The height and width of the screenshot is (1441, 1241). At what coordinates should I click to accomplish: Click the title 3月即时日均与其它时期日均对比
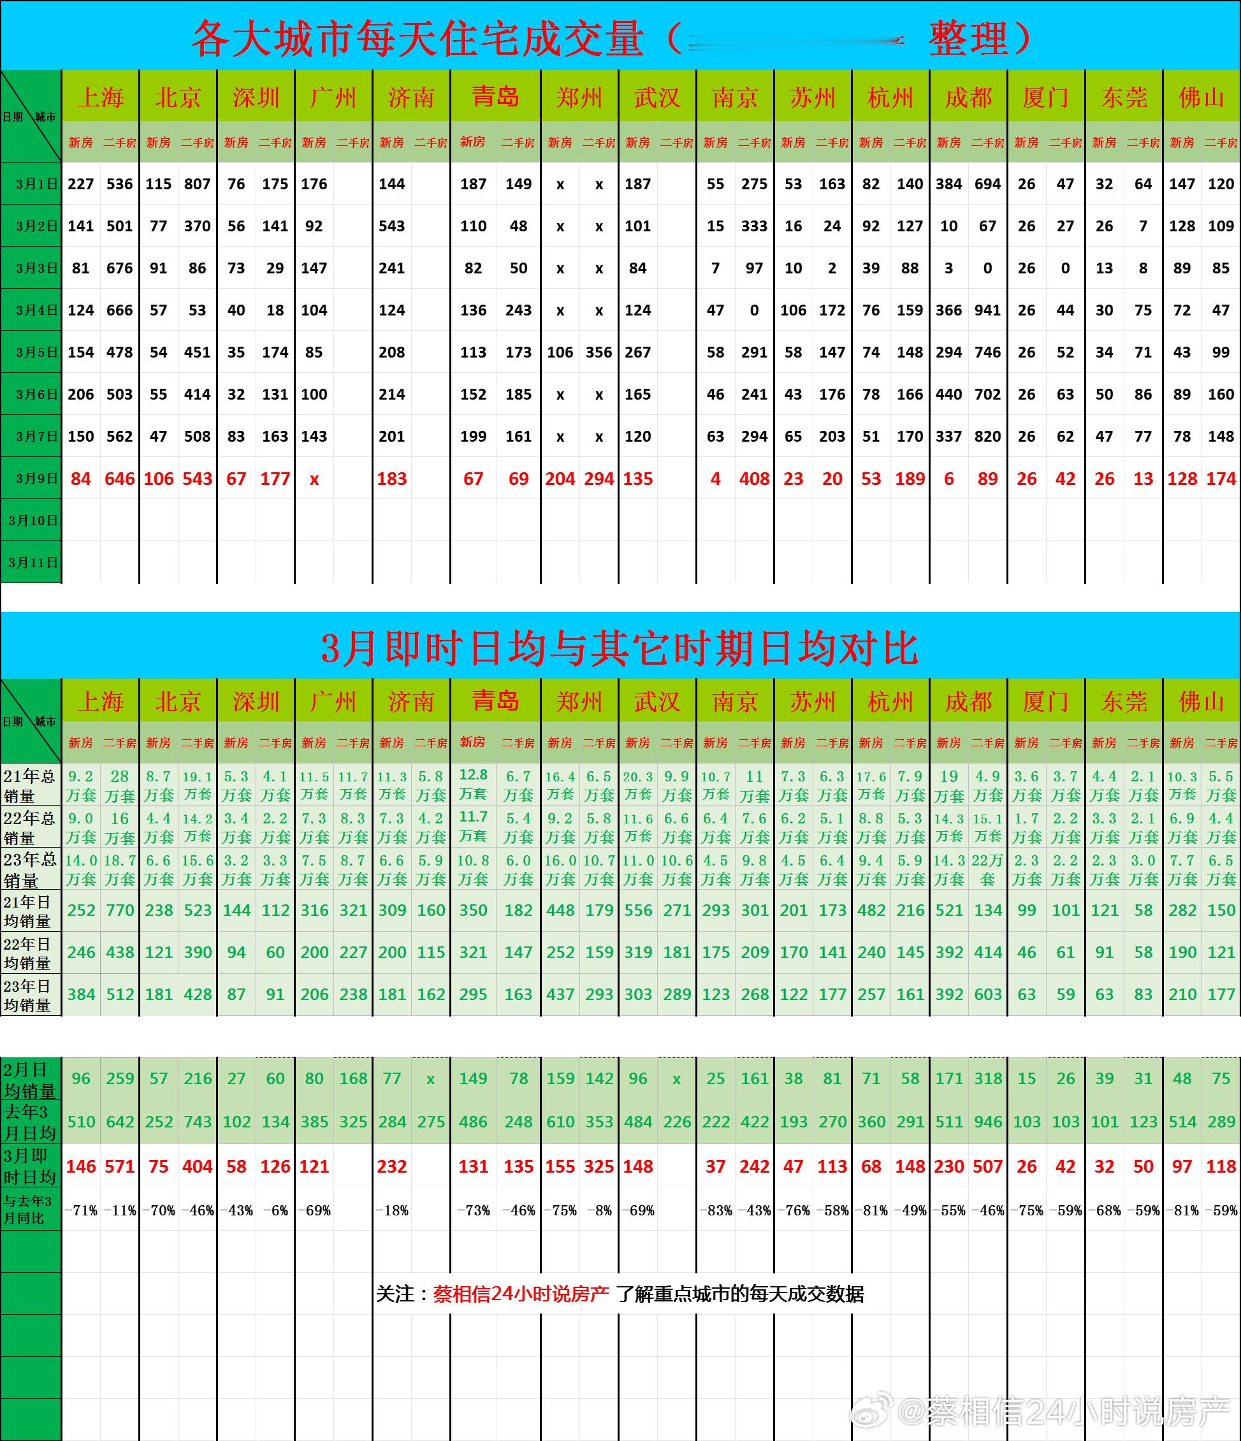tap(620, 648)
